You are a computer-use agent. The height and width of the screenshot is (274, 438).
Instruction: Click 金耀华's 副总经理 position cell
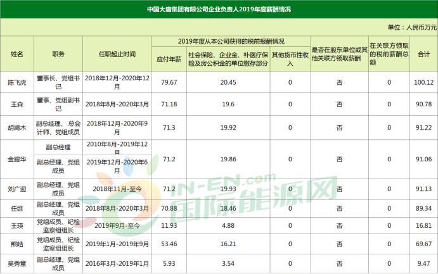tap(58, 147)
